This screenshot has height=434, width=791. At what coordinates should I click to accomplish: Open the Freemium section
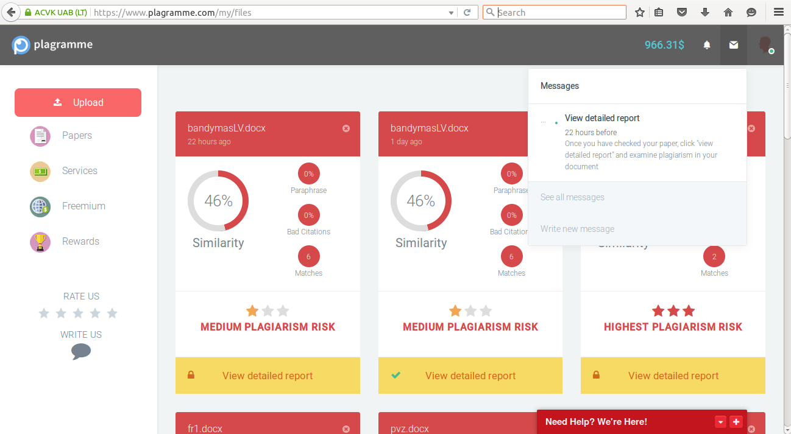click(x=83, y=206)
